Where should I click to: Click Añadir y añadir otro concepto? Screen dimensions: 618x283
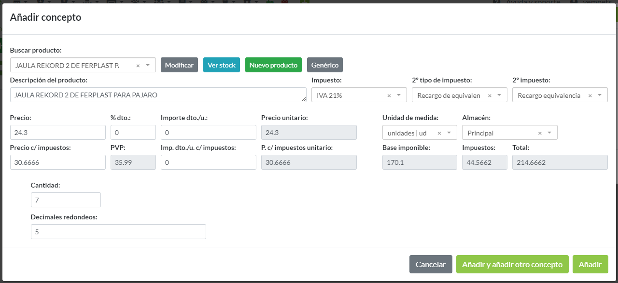click(512, 264)
